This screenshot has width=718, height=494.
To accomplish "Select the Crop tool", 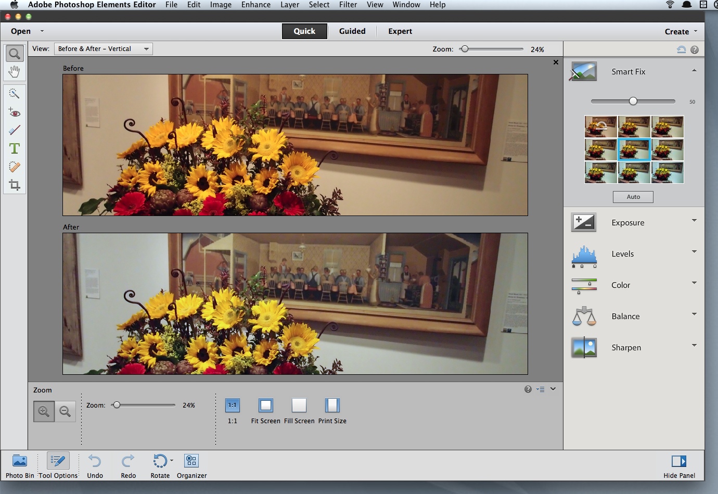I will click(x=14, y=185).
